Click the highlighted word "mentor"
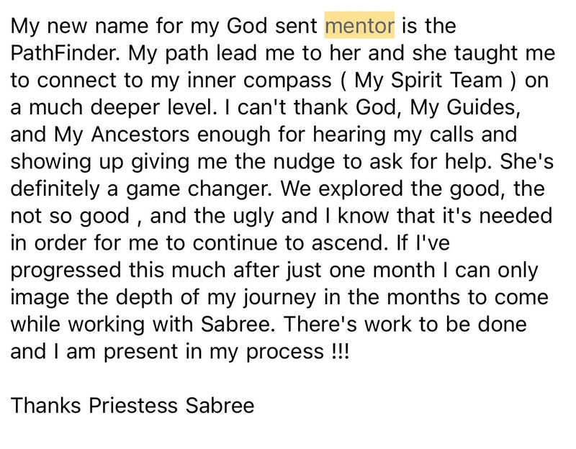The image size is (576, 449). [359, 27]
